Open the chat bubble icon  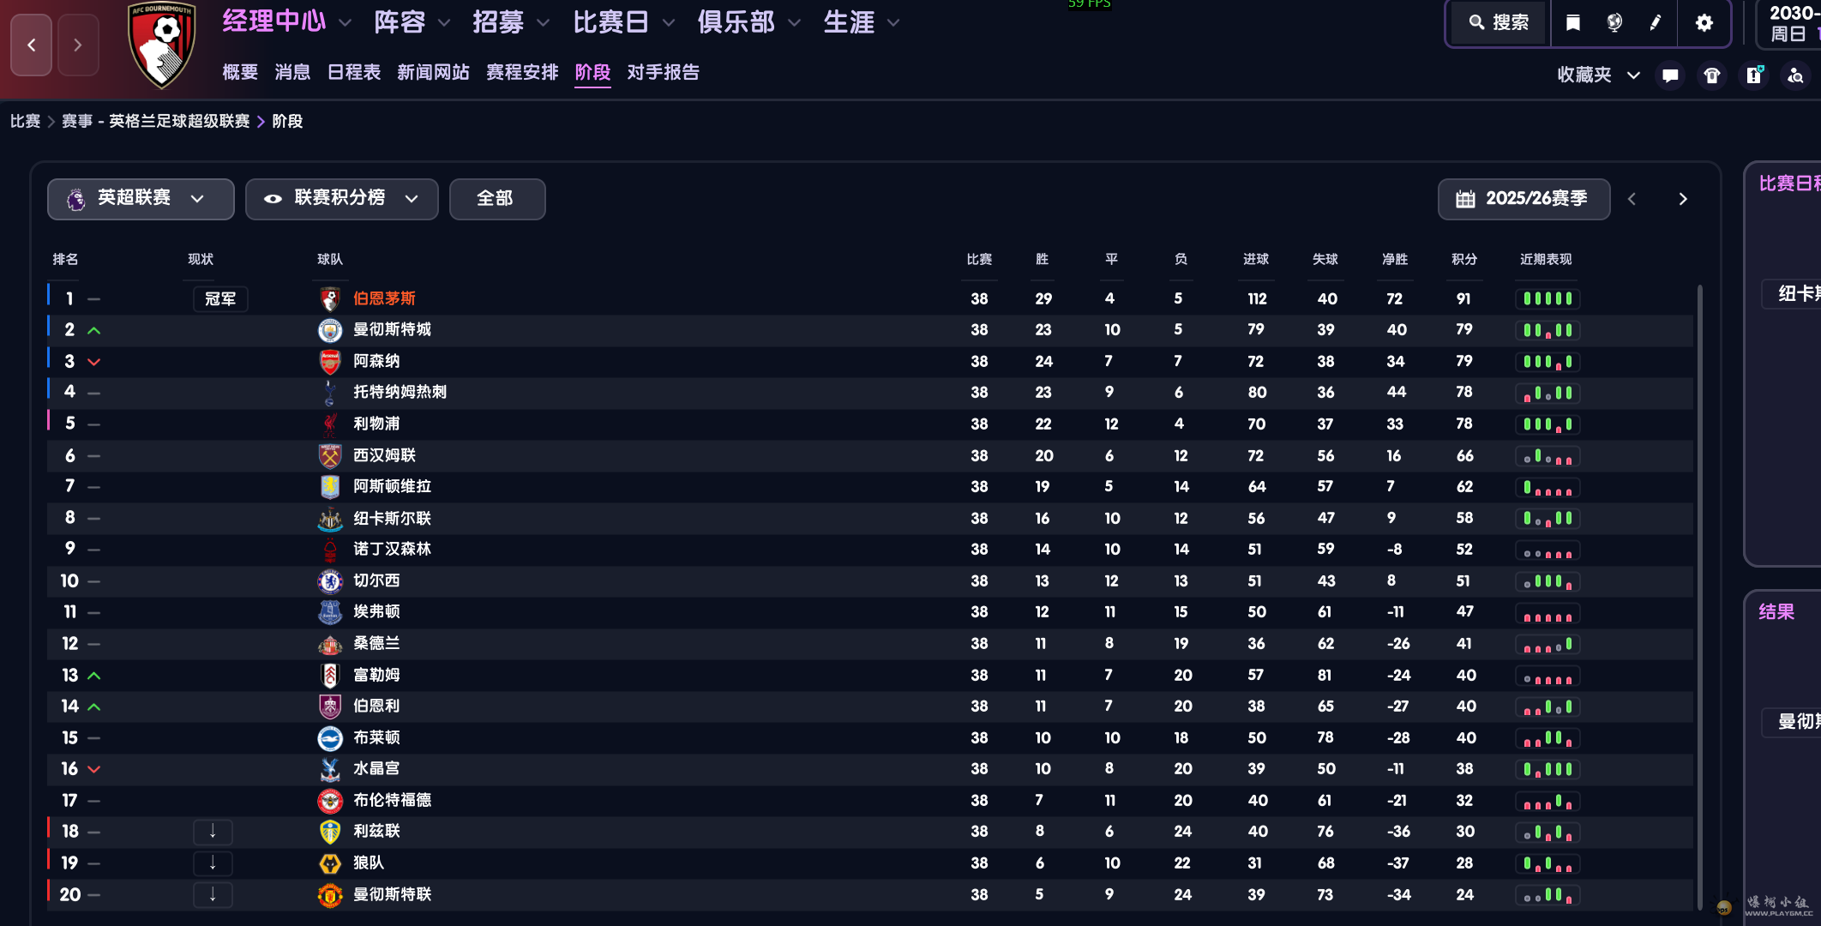click(1670, 75)
